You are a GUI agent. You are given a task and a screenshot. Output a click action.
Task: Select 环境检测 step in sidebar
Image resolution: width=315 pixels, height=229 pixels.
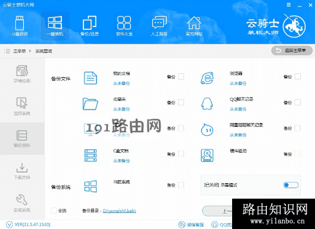point(22,74)
